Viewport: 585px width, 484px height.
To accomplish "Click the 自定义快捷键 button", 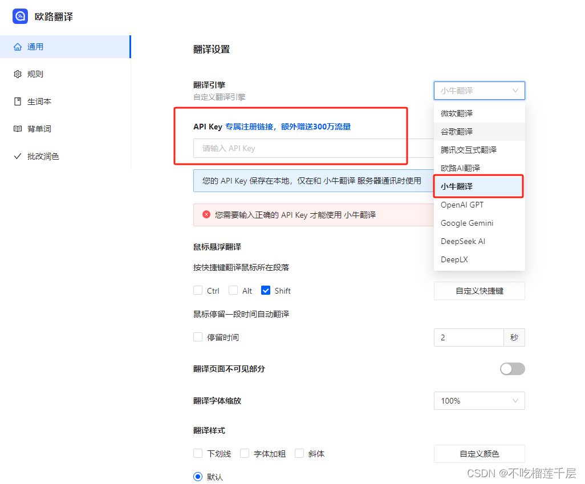I will (479, 291).
